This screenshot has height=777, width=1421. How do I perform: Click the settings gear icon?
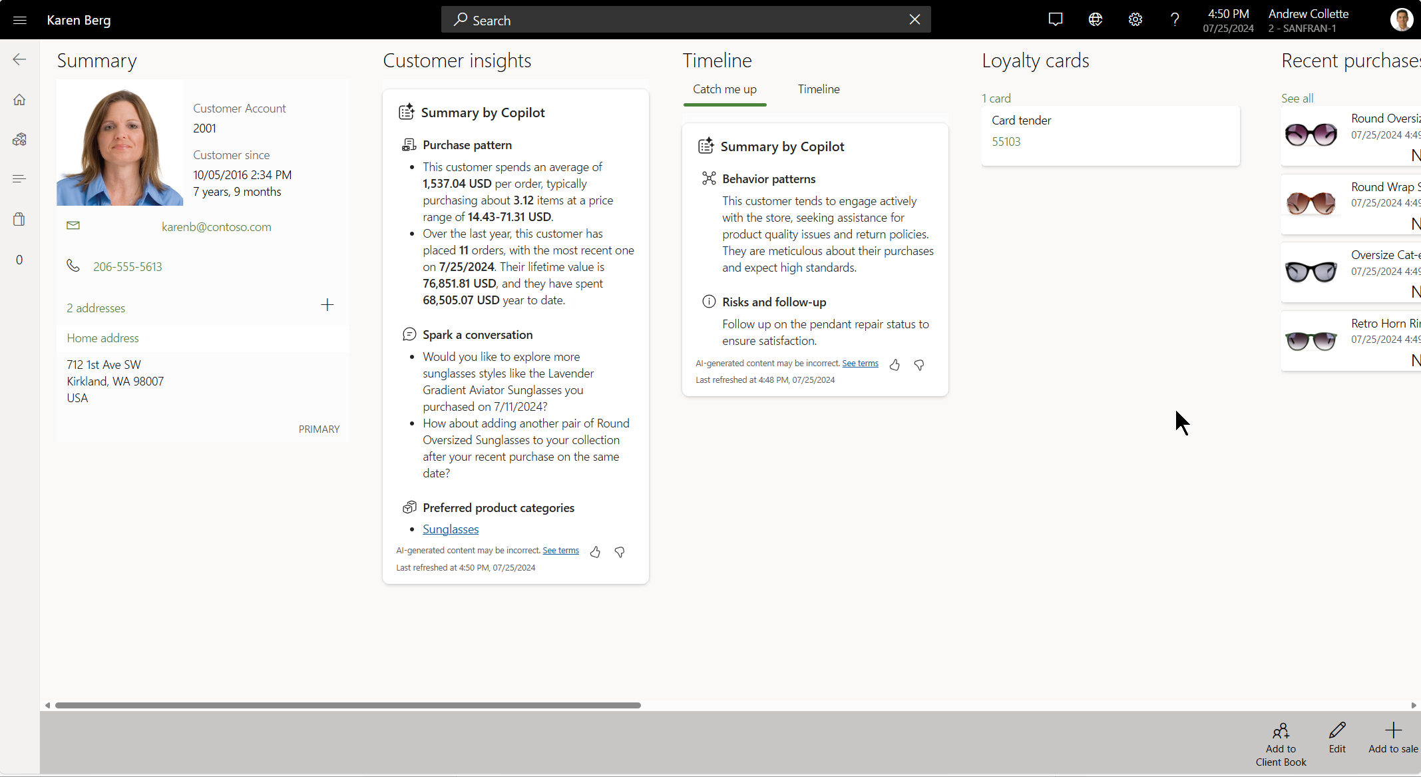[x=1135, y=19]
